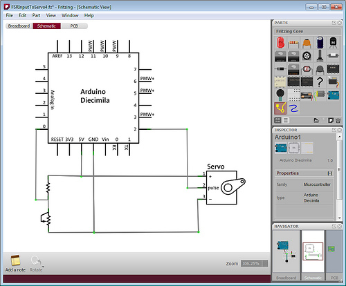
Task: Open the Rotate dropdown arrow
Action: coord(43,267)
